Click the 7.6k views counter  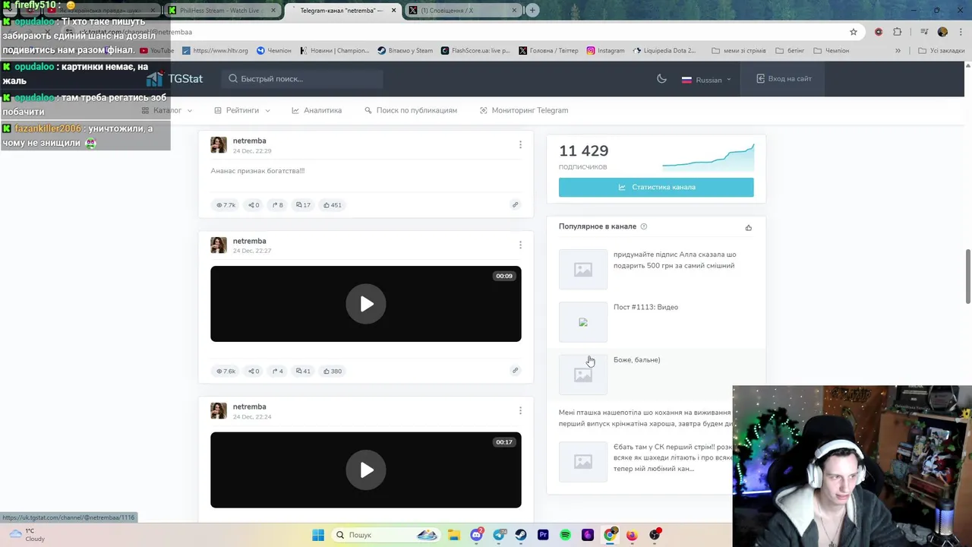(226, 372)
